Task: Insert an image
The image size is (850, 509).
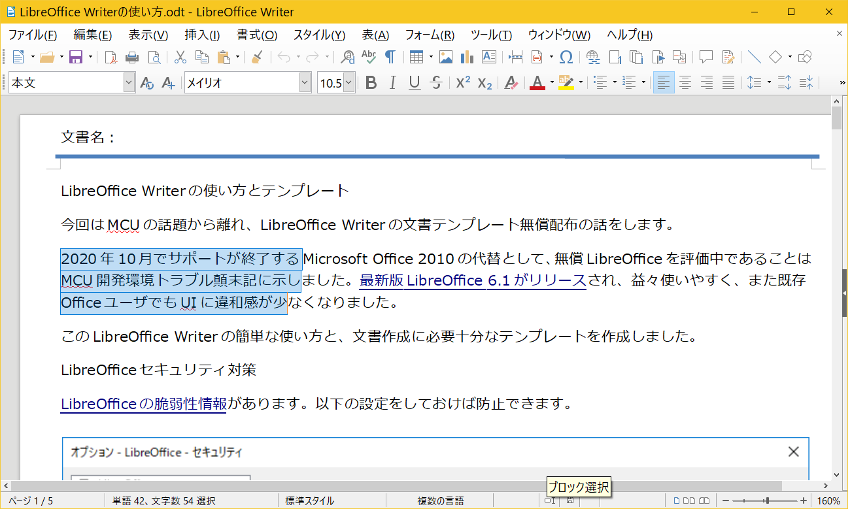Action: pyautogui.click(x=446, y=57)
